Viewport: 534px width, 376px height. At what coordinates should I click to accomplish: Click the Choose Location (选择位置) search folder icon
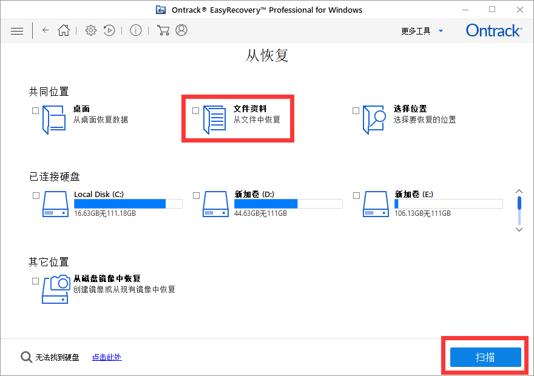(374, 120)
